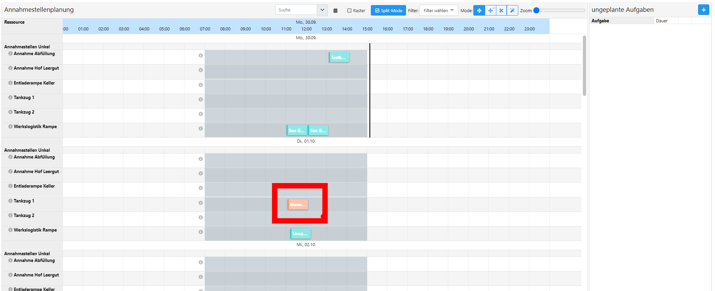The height and width of the screenshot is (291, 715).
Task: Enable the Raster checkbox
Action: pyautogui.click(x=350, y=10)
